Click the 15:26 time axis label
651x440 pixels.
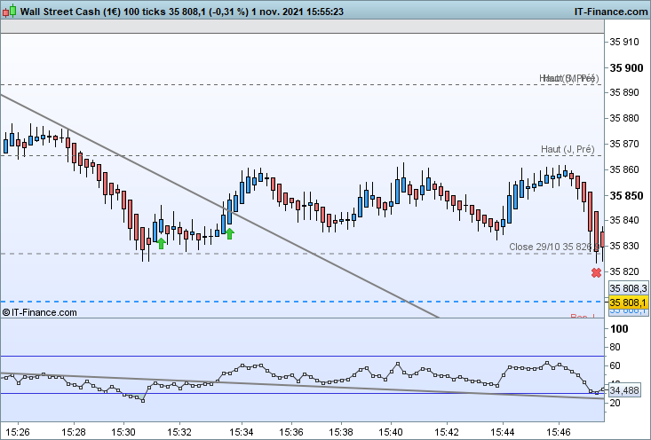[18, 432]
